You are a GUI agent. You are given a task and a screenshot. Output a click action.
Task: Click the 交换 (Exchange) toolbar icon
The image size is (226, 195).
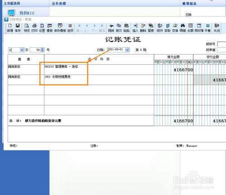[175, 28]
